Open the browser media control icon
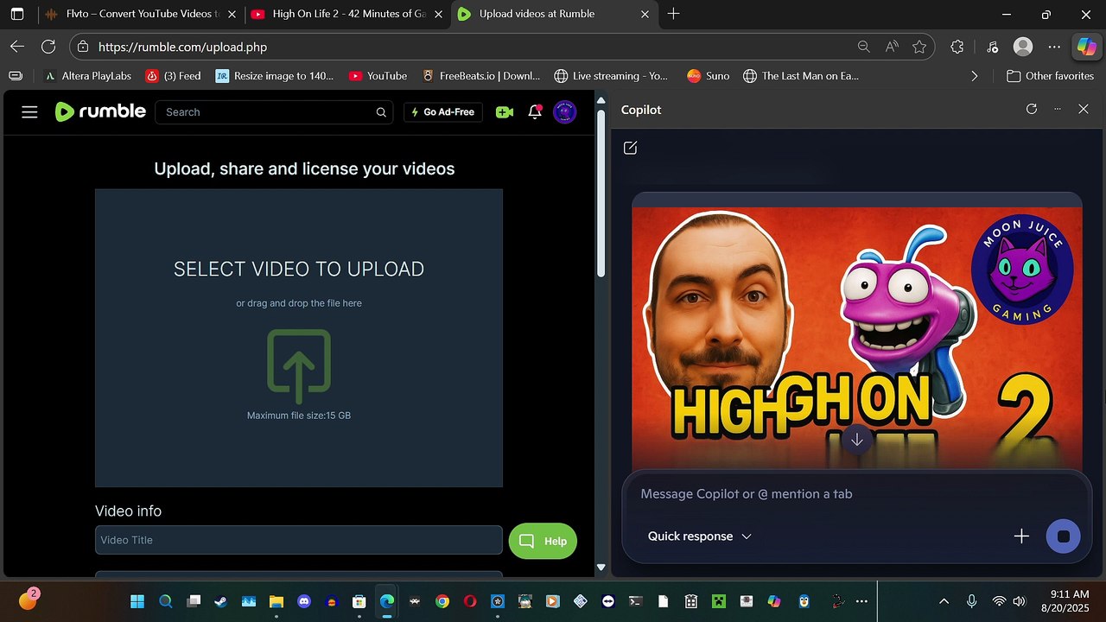The image size is (1106, 622). tap(992, 47)
